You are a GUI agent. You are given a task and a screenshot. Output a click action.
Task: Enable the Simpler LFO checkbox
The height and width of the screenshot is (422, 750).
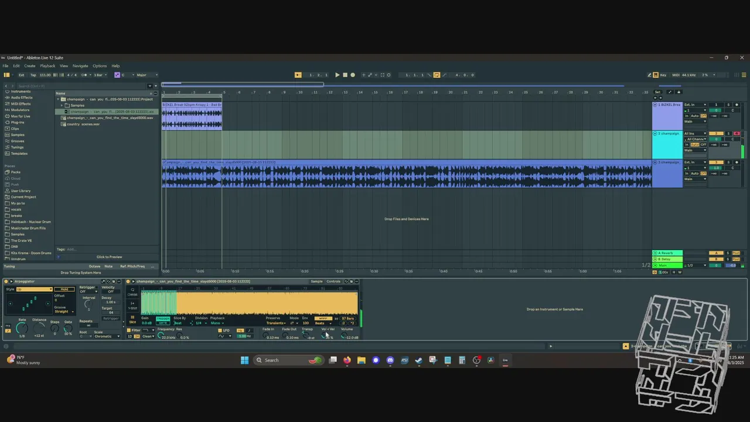(220, 330)
